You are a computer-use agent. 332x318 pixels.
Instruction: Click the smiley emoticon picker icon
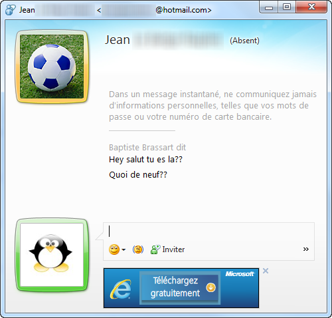tap(114, 249)
